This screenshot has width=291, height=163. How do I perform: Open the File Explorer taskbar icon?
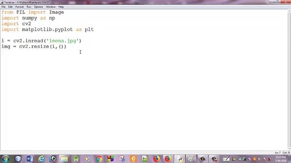click(64, 159)
